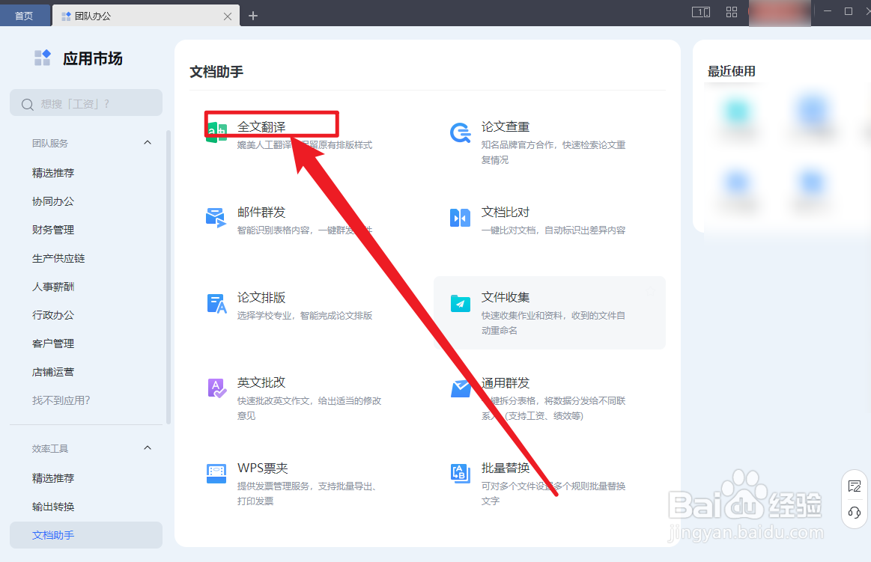Open the 通用群发 bulk send icon
Viewport: 871px width, 562px height.
tap(460, 388)
